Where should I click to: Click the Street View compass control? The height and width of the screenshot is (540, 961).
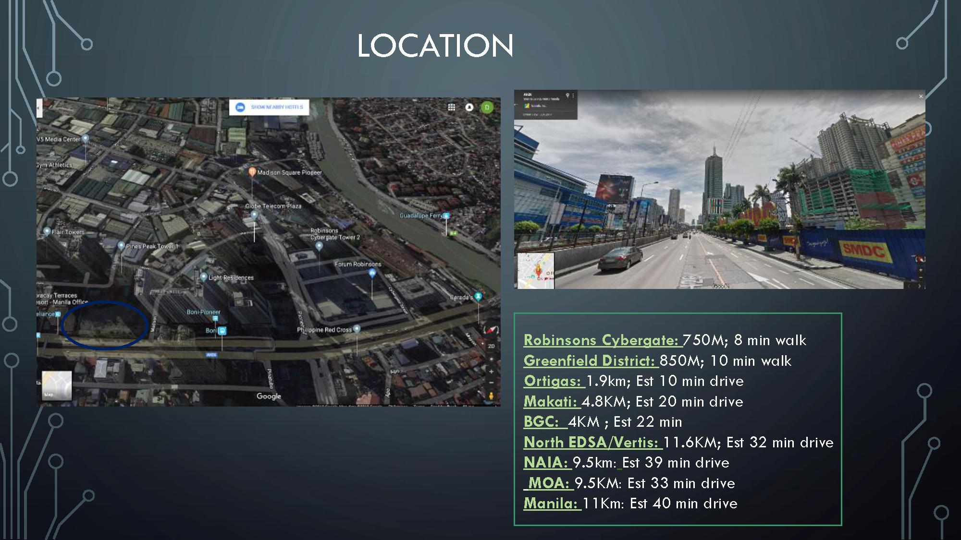point(920,259)
